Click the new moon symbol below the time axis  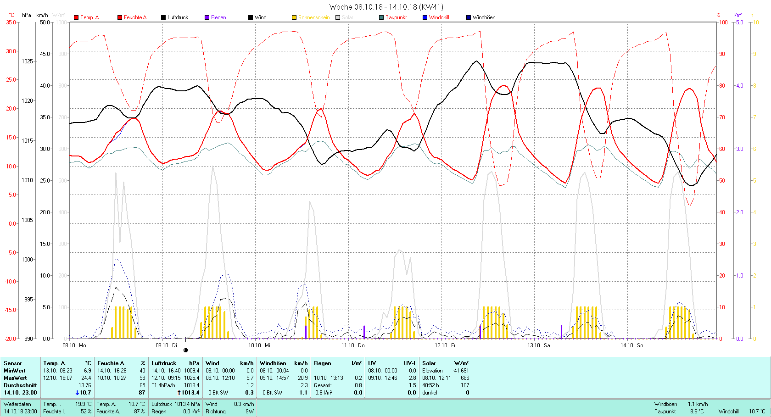click(185, 350)
